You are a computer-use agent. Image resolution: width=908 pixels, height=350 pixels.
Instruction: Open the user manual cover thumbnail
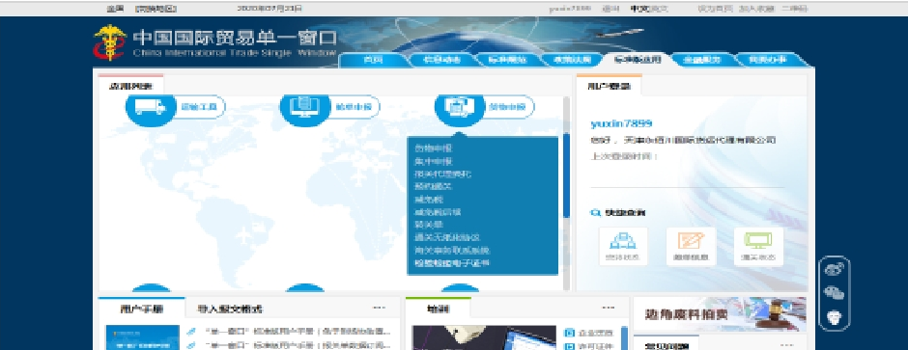click(x=142, y=337)
